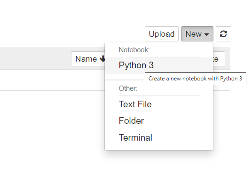Sort files by Name column
The height and width of the screenshot is (175, 251).
(88, 59)
